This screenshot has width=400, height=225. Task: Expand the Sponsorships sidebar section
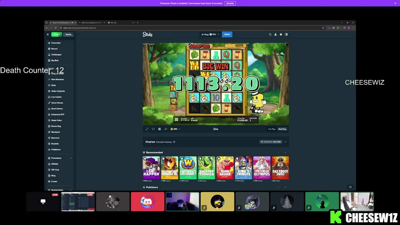(60, 190)
